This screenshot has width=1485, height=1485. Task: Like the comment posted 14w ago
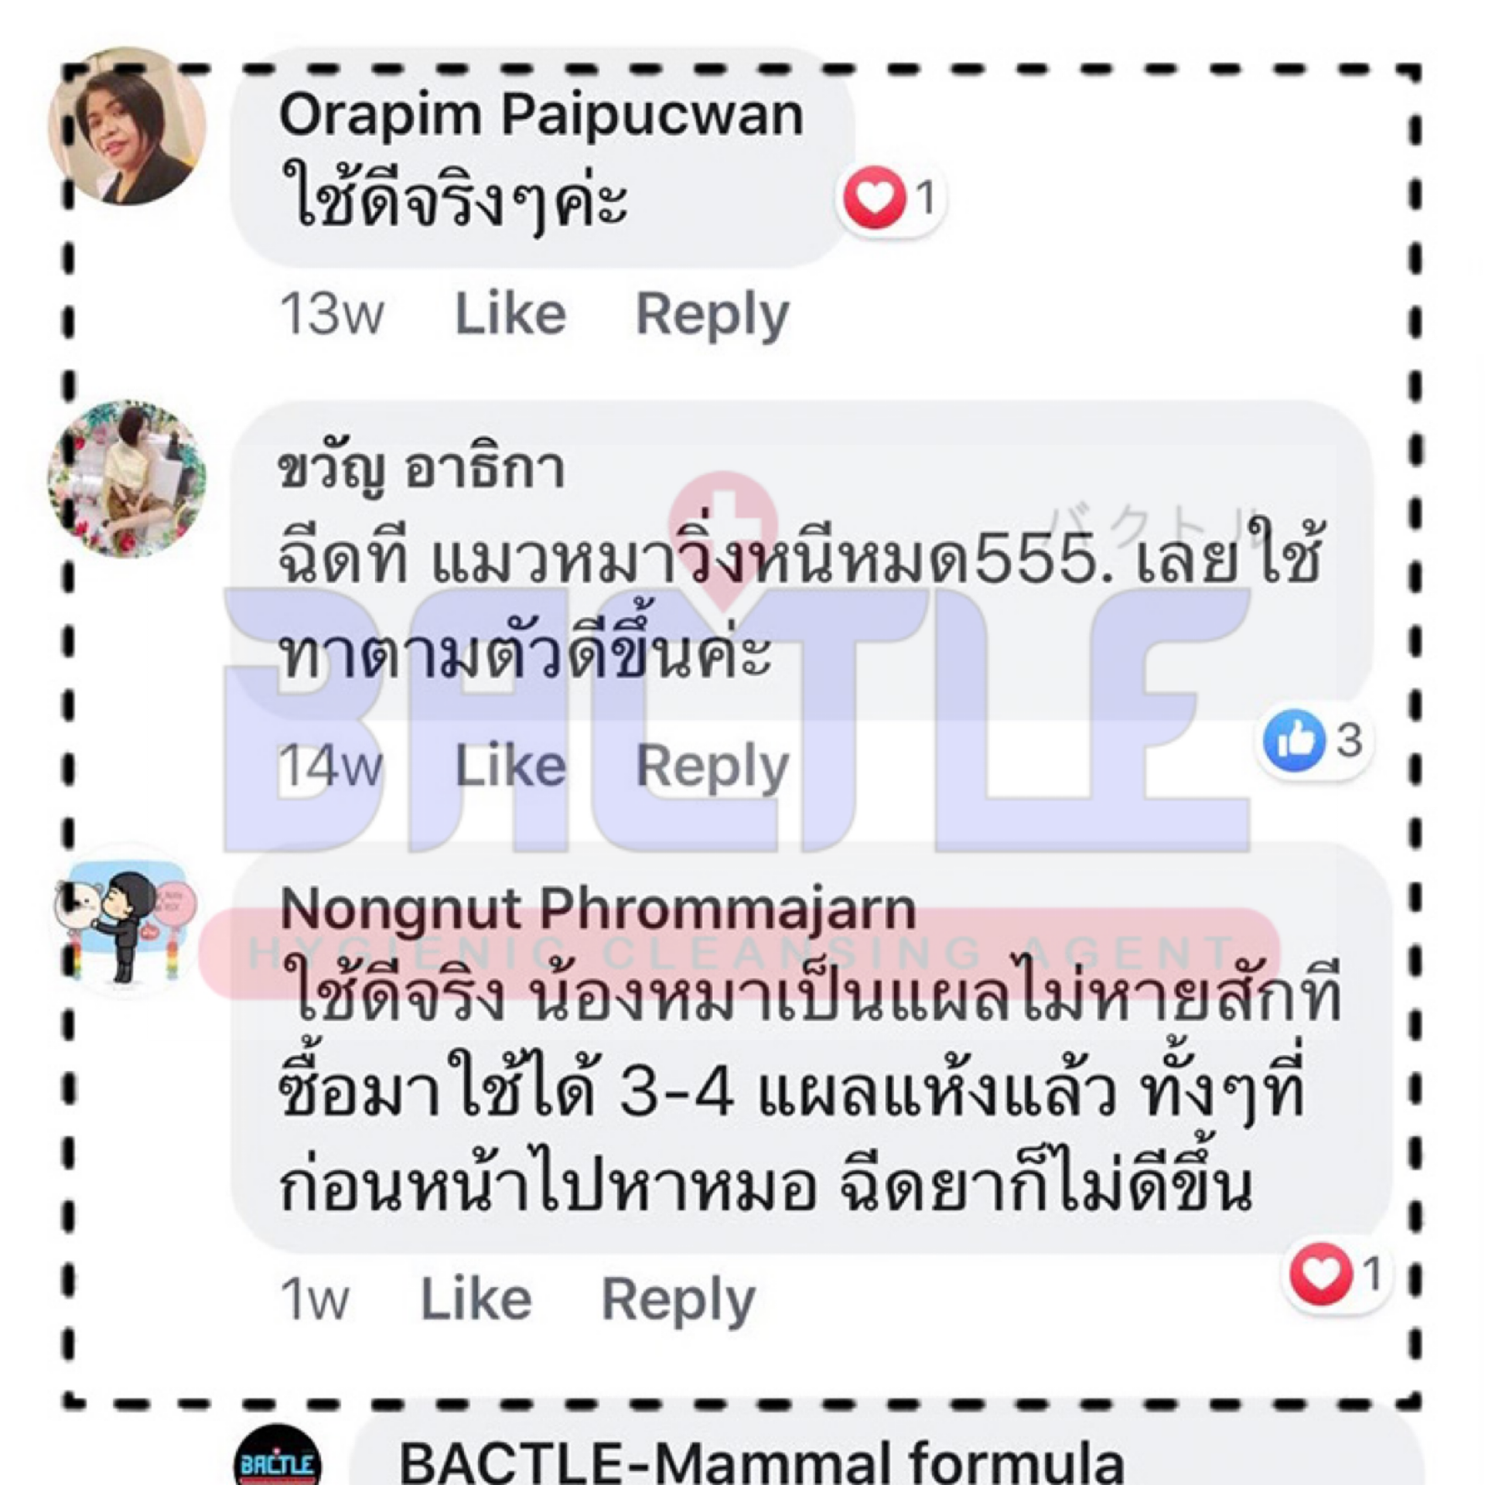coord(510,766)
